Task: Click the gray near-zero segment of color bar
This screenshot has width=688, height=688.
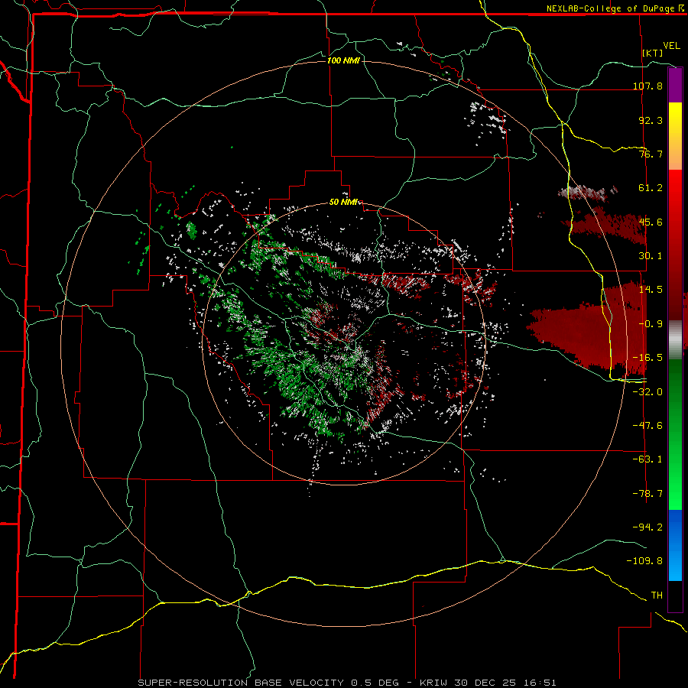Action: coord(675,340)
